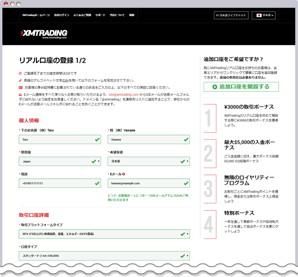
Task: Click 追加口座をご希望ですか？ heading
Action: 233,59
